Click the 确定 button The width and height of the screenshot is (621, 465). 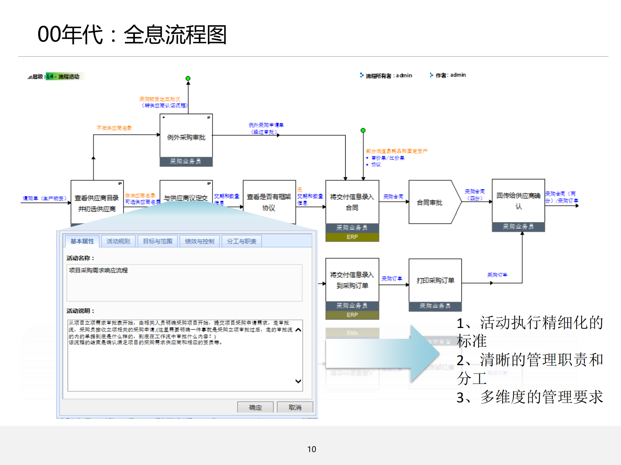pyautogui.click(x=255, y=407)
